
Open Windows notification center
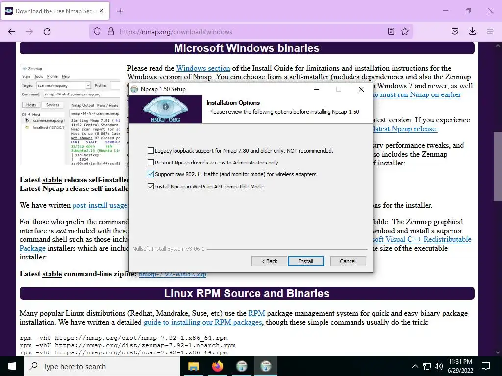coord(486,366)
